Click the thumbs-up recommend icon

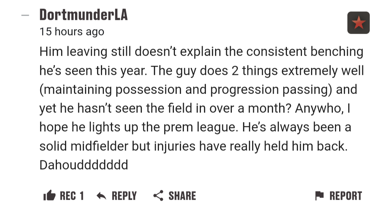click(49, 195)
